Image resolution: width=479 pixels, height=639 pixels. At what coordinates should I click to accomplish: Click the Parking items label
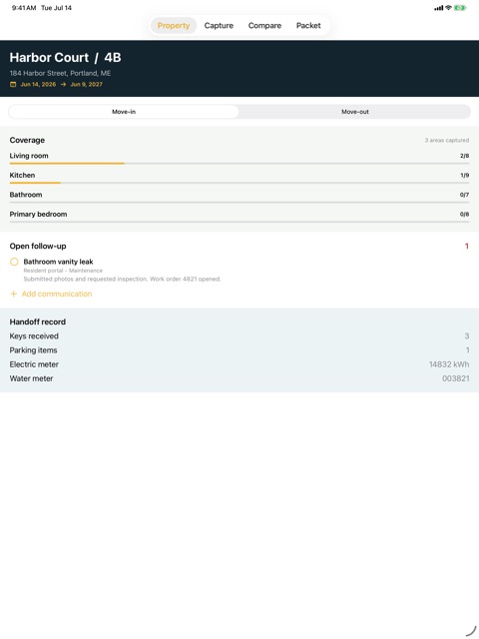tap(33, 350)
